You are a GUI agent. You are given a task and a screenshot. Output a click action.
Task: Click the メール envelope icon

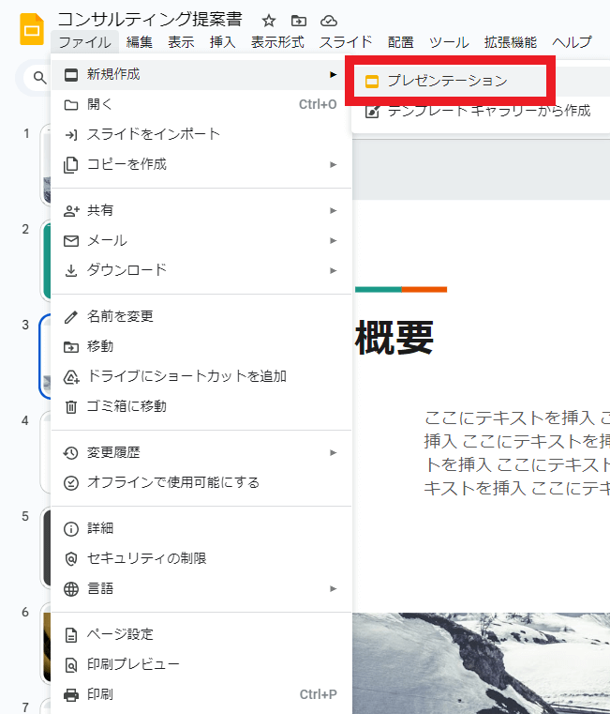tap(71, 241)
